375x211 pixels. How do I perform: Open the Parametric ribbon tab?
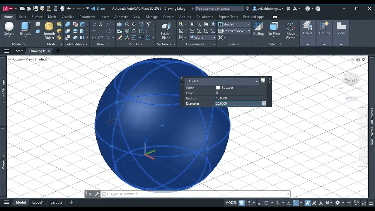87,17
